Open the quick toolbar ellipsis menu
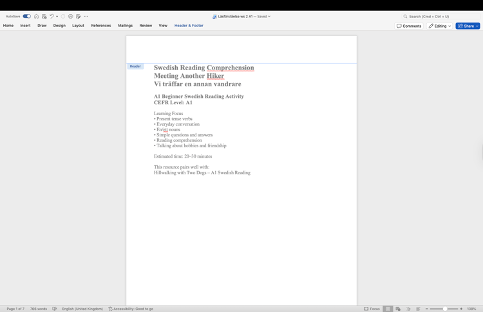Viewport: 483px width, 312px height. (x=86, y=16)
